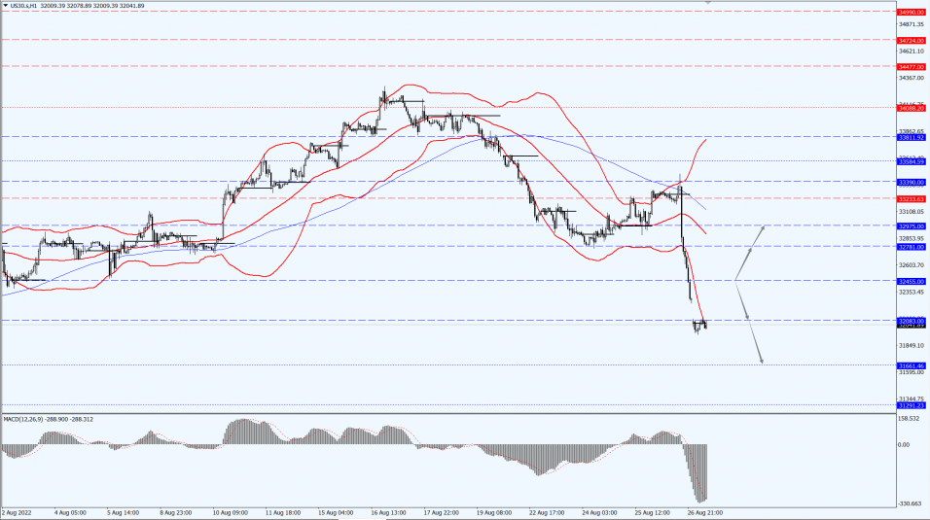Click the blue 31661.46 price label
930x520 pixels.
coord(911,366)
